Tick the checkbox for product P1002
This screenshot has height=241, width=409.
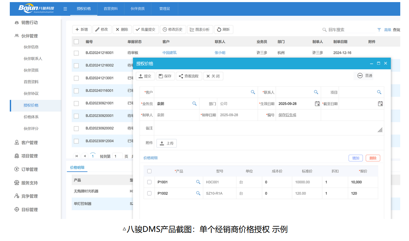[x=149, y=193]
